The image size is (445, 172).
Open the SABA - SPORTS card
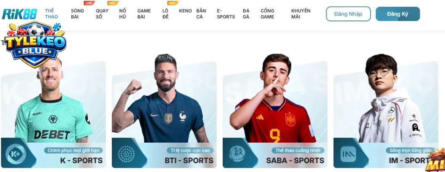[x=275, y=112]
